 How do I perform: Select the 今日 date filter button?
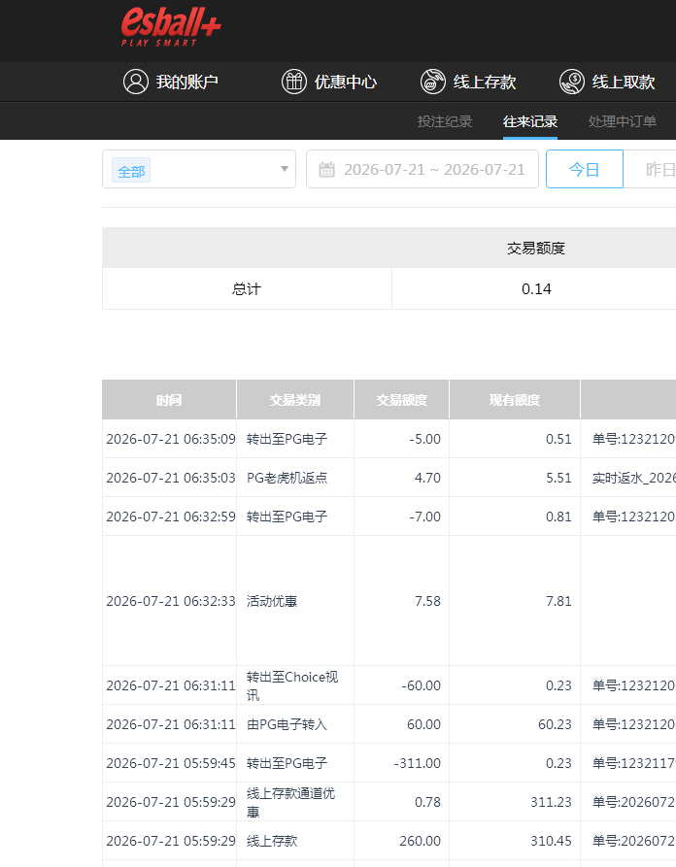[x=585, y=169]
